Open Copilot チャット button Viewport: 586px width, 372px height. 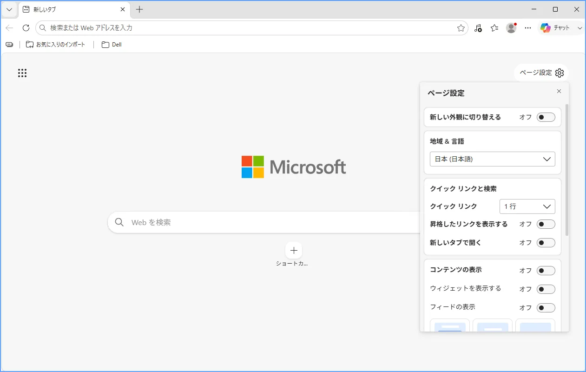coord(556,28)
